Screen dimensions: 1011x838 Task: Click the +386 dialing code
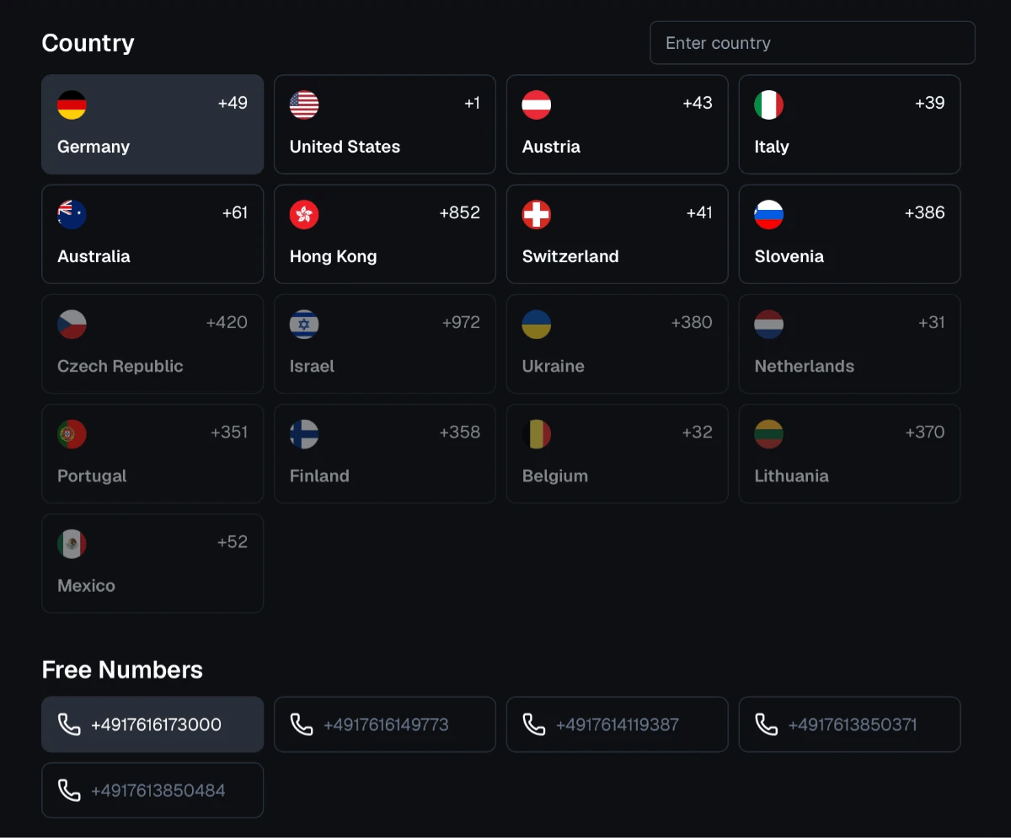(x=925, y=212)
